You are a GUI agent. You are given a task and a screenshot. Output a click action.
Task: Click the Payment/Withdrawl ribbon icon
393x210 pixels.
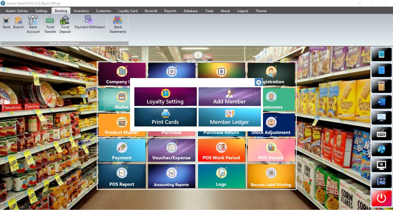[89, 22]
